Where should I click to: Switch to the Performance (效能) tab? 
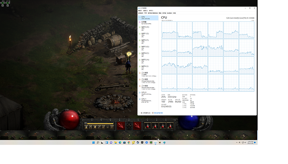146,13
